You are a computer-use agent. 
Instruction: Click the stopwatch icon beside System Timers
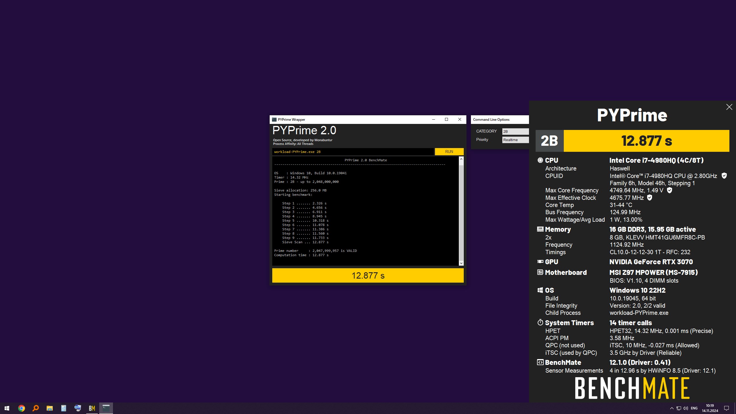click(540, 322)
